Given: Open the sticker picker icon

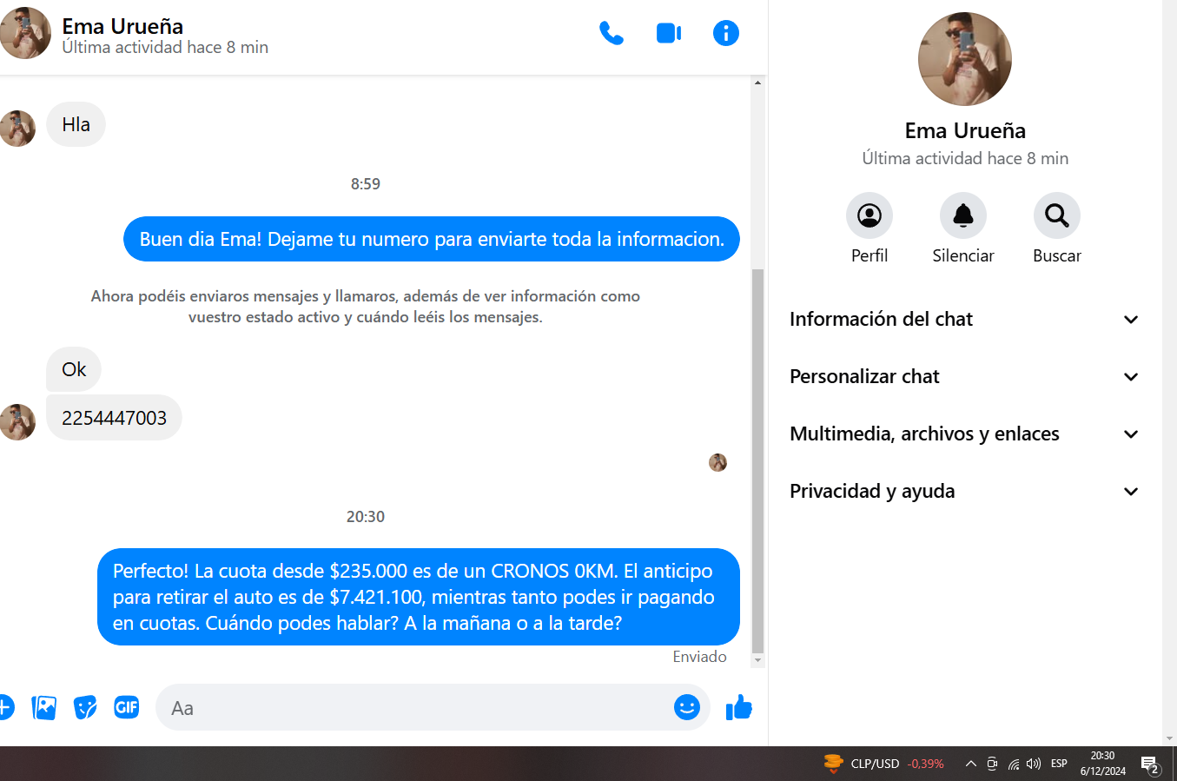Looking at the screenshot, I should coord(85,708).
